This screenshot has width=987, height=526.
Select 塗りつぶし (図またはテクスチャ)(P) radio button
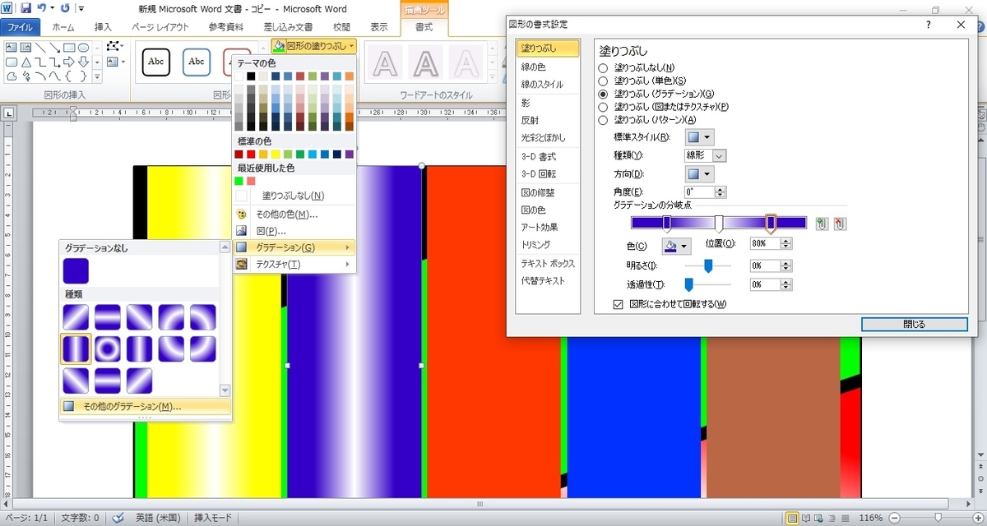click(x=603, y=107)
